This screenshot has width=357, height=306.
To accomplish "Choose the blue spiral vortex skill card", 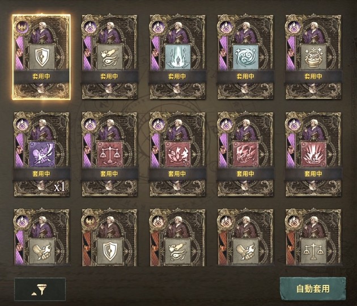I will tap(245, 57).
